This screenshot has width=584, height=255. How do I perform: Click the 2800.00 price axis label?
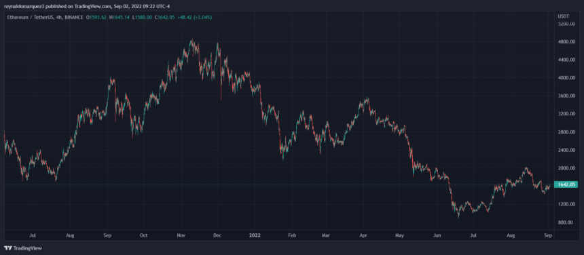pyautogui.click(x=566, y=132)
